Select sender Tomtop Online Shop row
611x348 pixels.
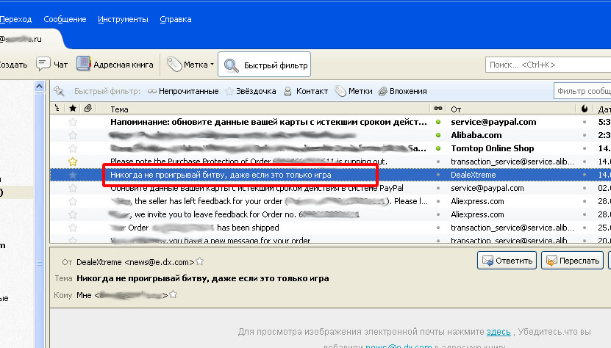[x=492, y=148]
